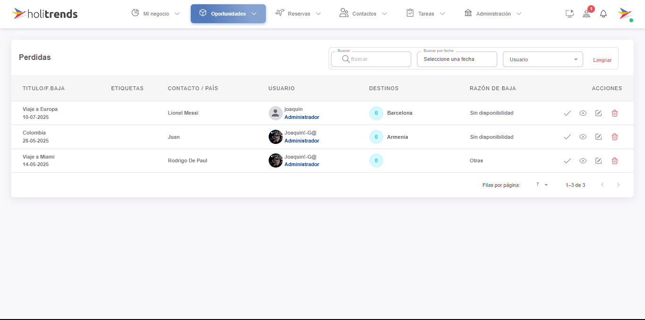Expand the Oportunidades menu chevron
This screenshot has width=645, height=320.
[x=254, y=14]
